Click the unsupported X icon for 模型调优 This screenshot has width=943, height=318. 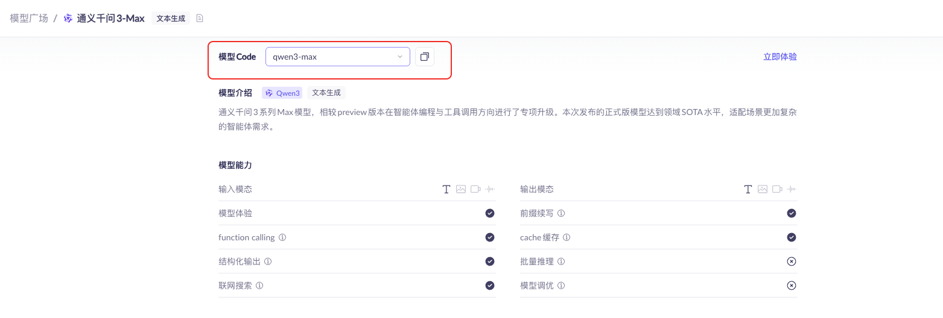coord(792,285)
